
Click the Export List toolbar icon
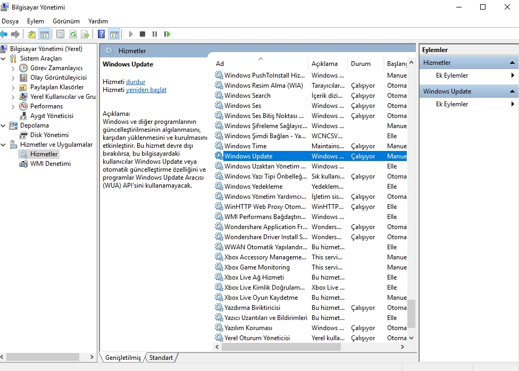tap(85, 34)
